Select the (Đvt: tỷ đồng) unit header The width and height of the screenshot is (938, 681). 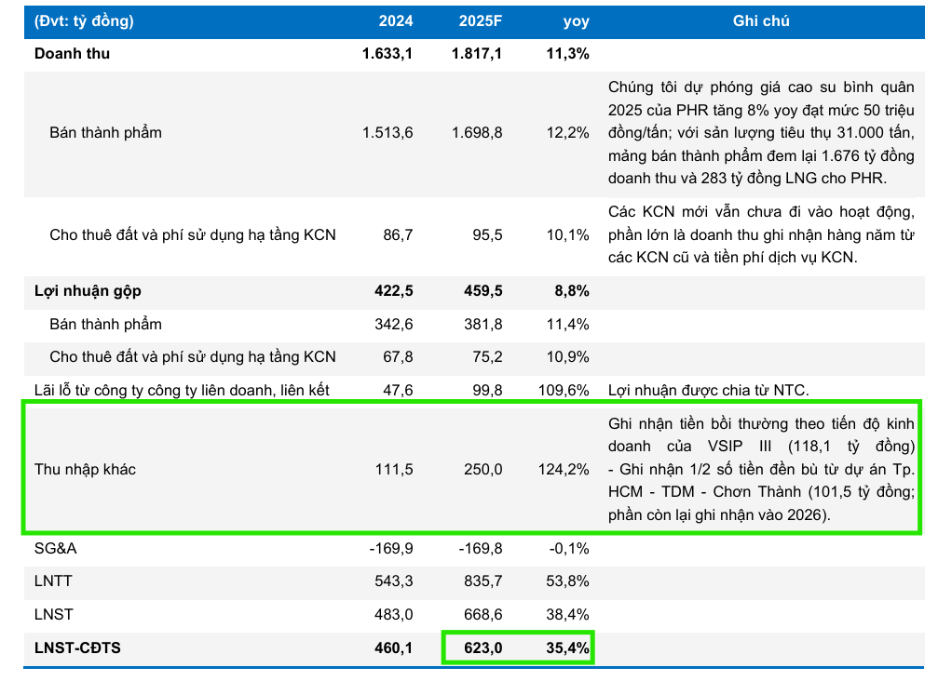(84, 20)
